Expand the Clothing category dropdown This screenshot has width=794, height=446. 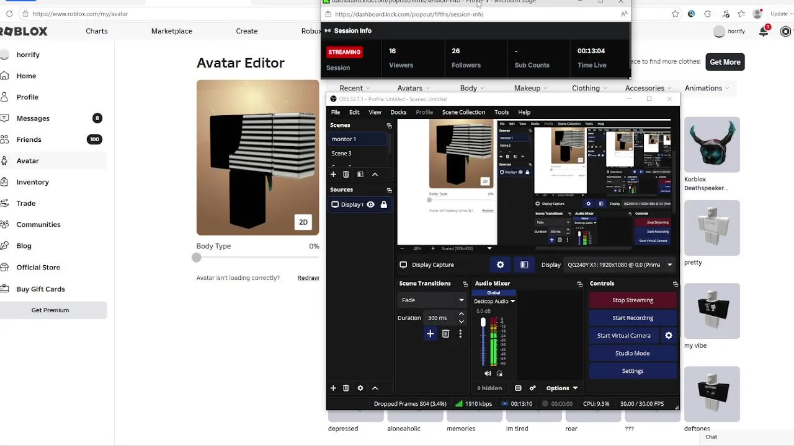click(590, 89)
